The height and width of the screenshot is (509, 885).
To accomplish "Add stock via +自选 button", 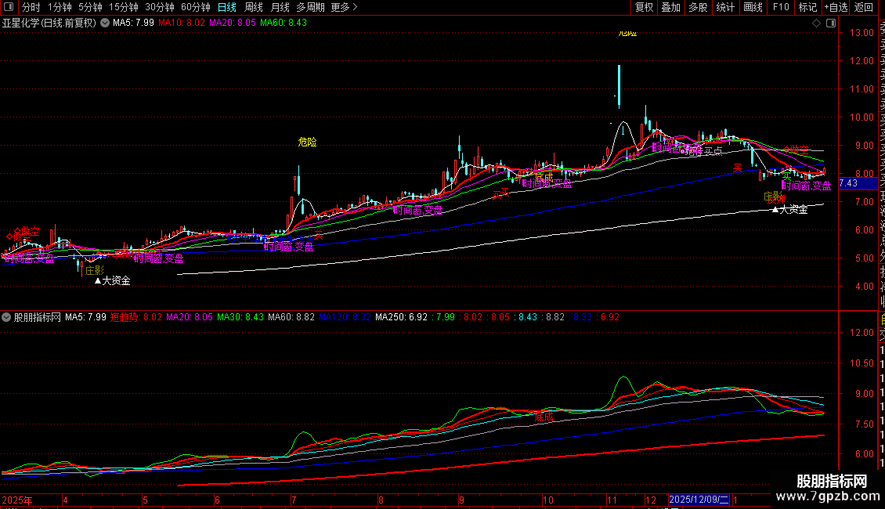I will pos(835,7).
